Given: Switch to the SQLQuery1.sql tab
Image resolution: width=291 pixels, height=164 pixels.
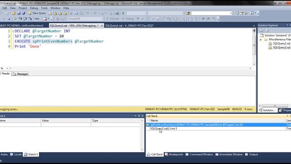Looking at the screenshot, I should (129, 26).
